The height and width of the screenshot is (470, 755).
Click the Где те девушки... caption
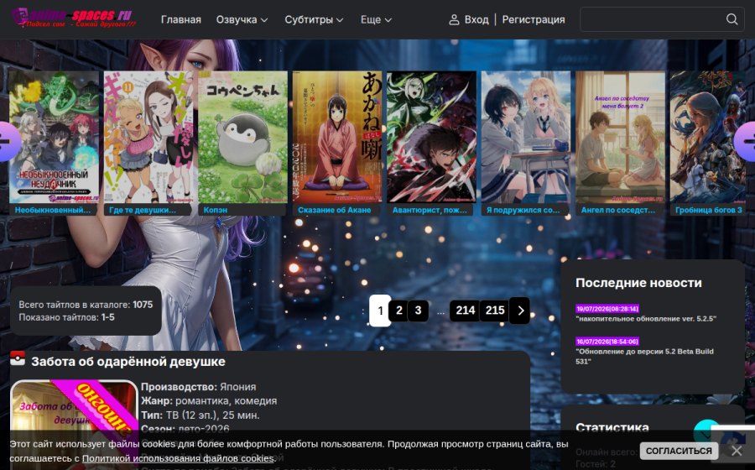(x=143, y=210)
